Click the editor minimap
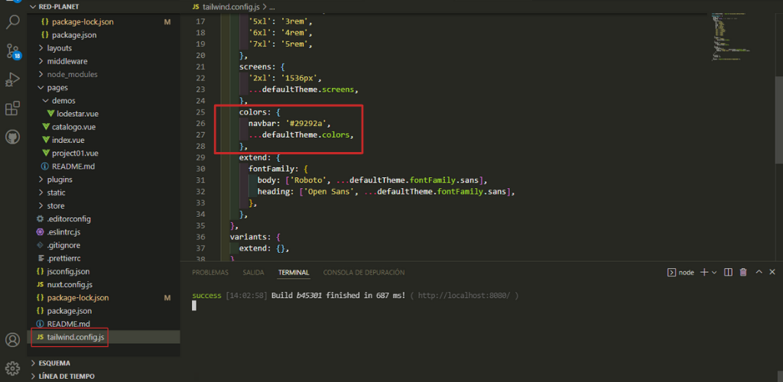 point(731,37)
